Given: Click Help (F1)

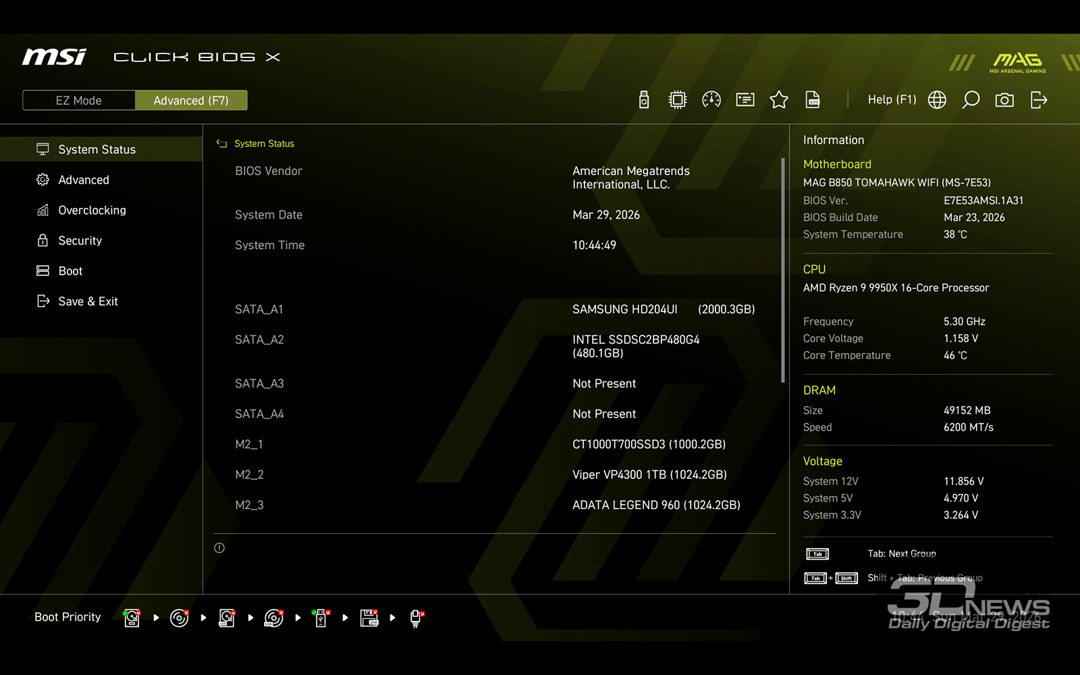Looking at the screenshot, I should coord(892,100).
